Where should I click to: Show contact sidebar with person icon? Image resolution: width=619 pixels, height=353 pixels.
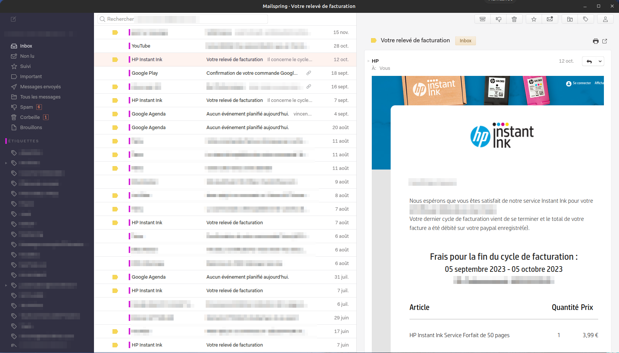[605, 19]
